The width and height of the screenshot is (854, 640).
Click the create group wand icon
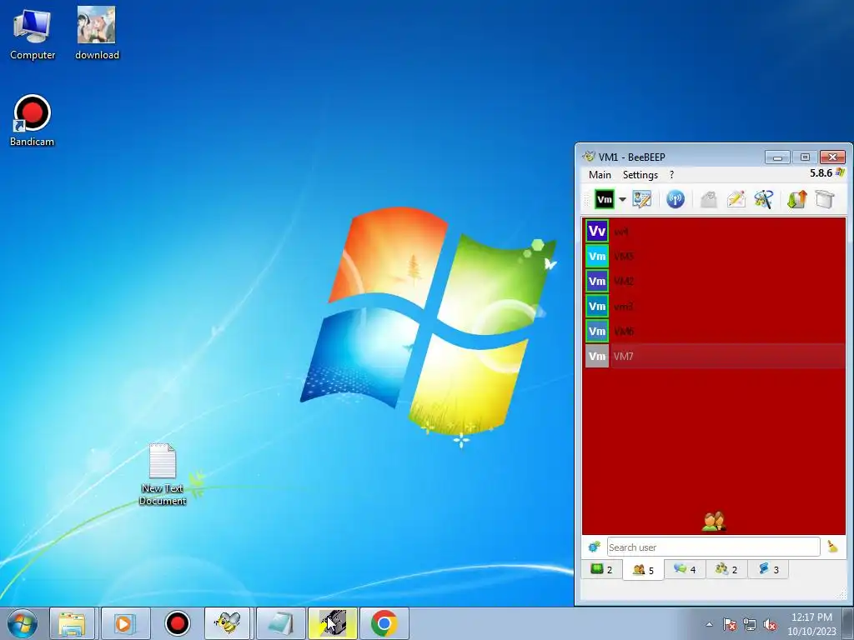pyautogui.click(x=764, y=199)
